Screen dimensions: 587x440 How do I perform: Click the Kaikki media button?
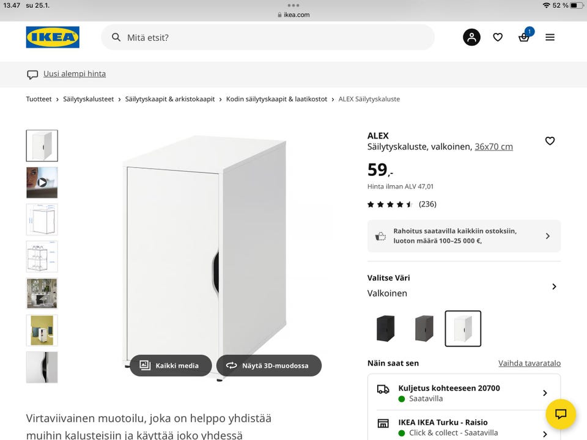(171, 365)
